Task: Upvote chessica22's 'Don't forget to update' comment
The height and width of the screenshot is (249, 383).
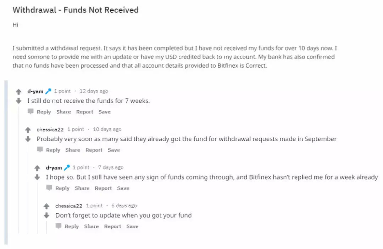Action: (46, 206)
